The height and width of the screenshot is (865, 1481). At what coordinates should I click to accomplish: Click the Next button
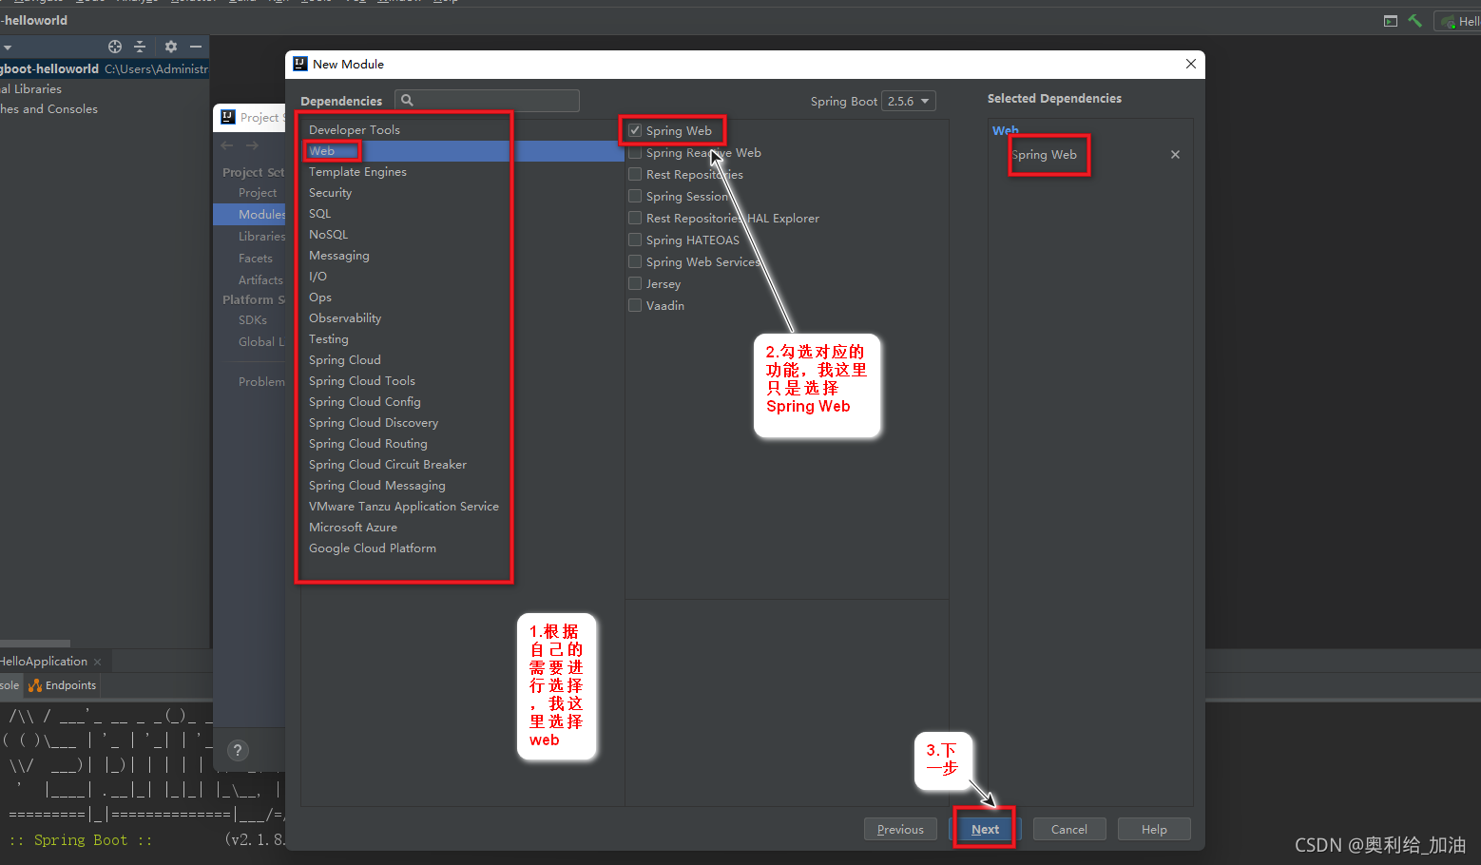985,829
